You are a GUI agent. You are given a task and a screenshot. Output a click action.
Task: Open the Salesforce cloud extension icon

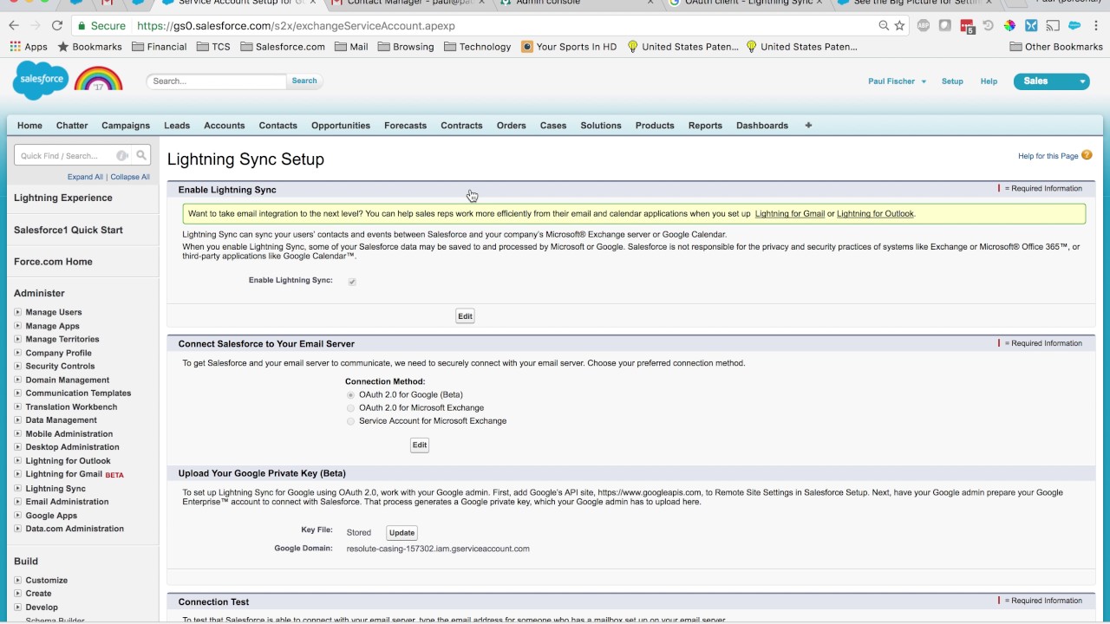coord(1074,26)
